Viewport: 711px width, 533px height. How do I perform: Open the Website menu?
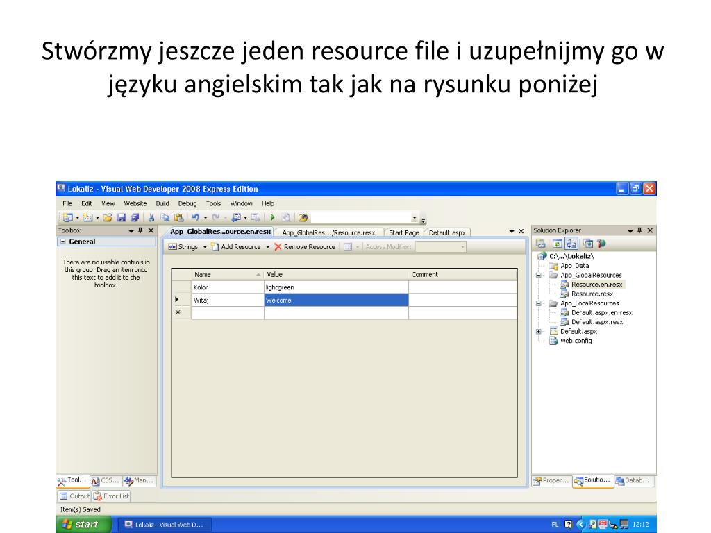[x=135, y=203]
